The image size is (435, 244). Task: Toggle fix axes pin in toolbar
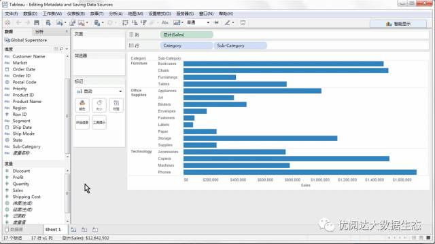click(x=216, y=22)
